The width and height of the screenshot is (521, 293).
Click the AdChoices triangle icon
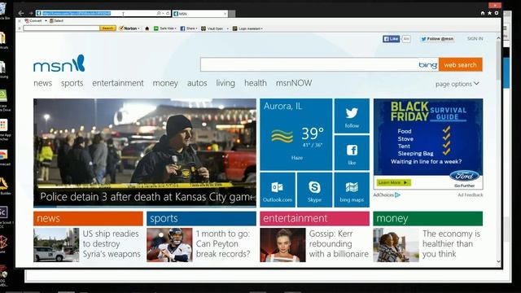397,195
